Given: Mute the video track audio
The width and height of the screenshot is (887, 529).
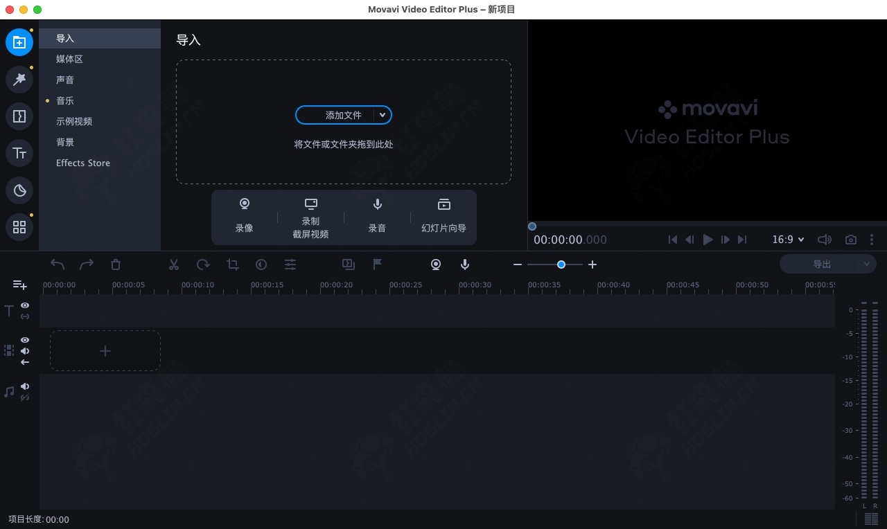Looking at the screenshot, I should click(x=25, y=351).
